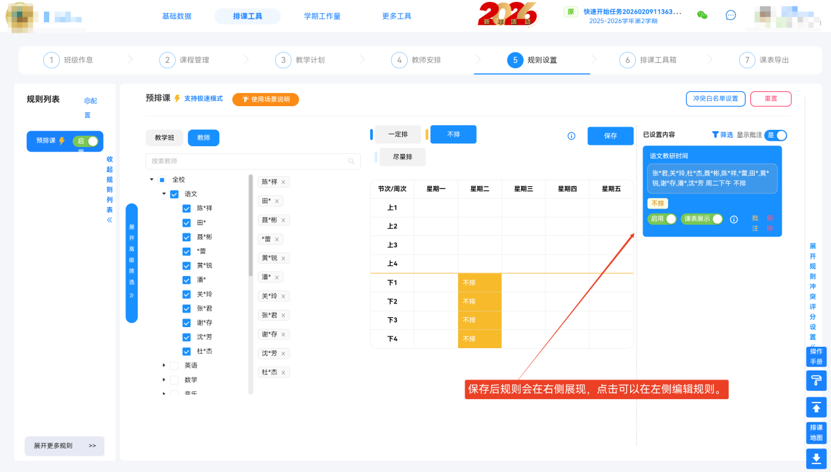Remove 张*君 tag with its x
This screenshot has height=472, width=831.
click(x=283, y=315)
